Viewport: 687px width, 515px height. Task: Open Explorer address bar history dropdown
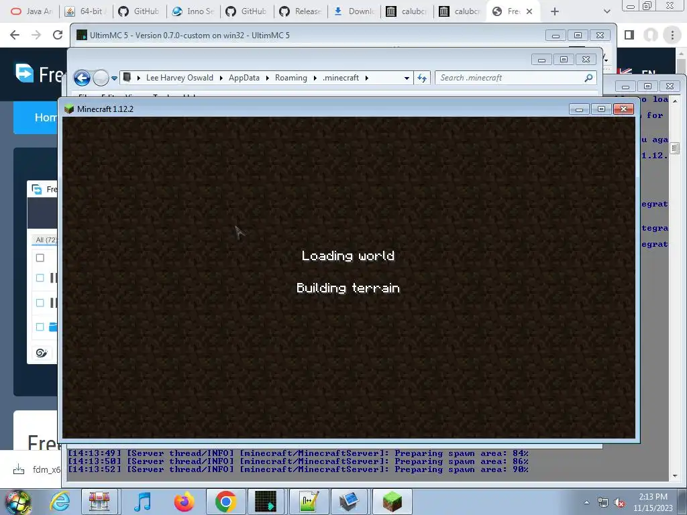tap(407, 78)
